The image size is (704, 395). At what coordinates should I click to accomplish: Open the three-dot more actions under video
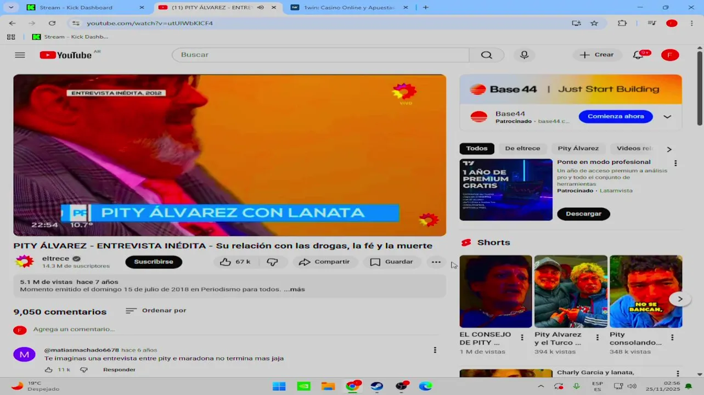[x=436, y=262]
